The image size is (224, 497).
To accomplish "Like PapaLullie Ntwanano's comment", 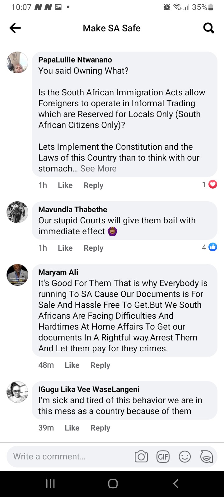I will (65, 185).
